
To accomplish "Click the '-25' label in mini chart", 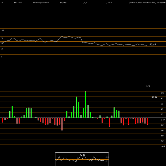I will point(107,157).
